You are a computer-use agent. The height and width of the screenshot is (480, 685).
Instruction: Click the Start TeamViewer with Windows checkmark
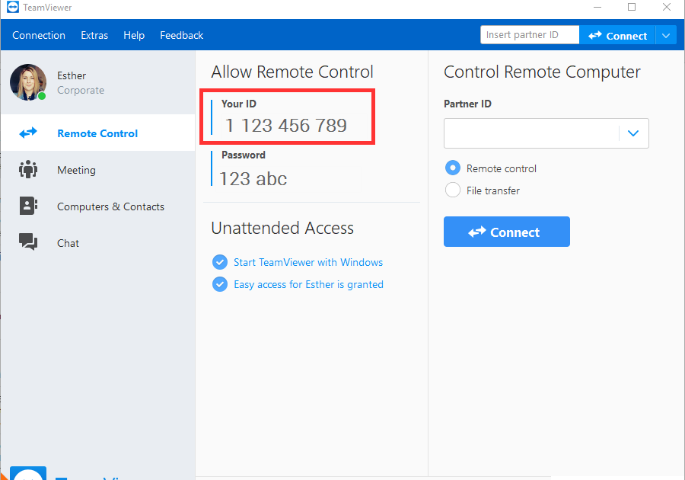tap(220, 262)
